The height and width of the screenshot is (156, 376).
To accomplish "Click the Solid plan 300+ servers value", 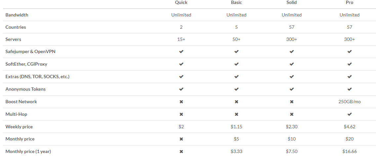I will click(292, 39).
